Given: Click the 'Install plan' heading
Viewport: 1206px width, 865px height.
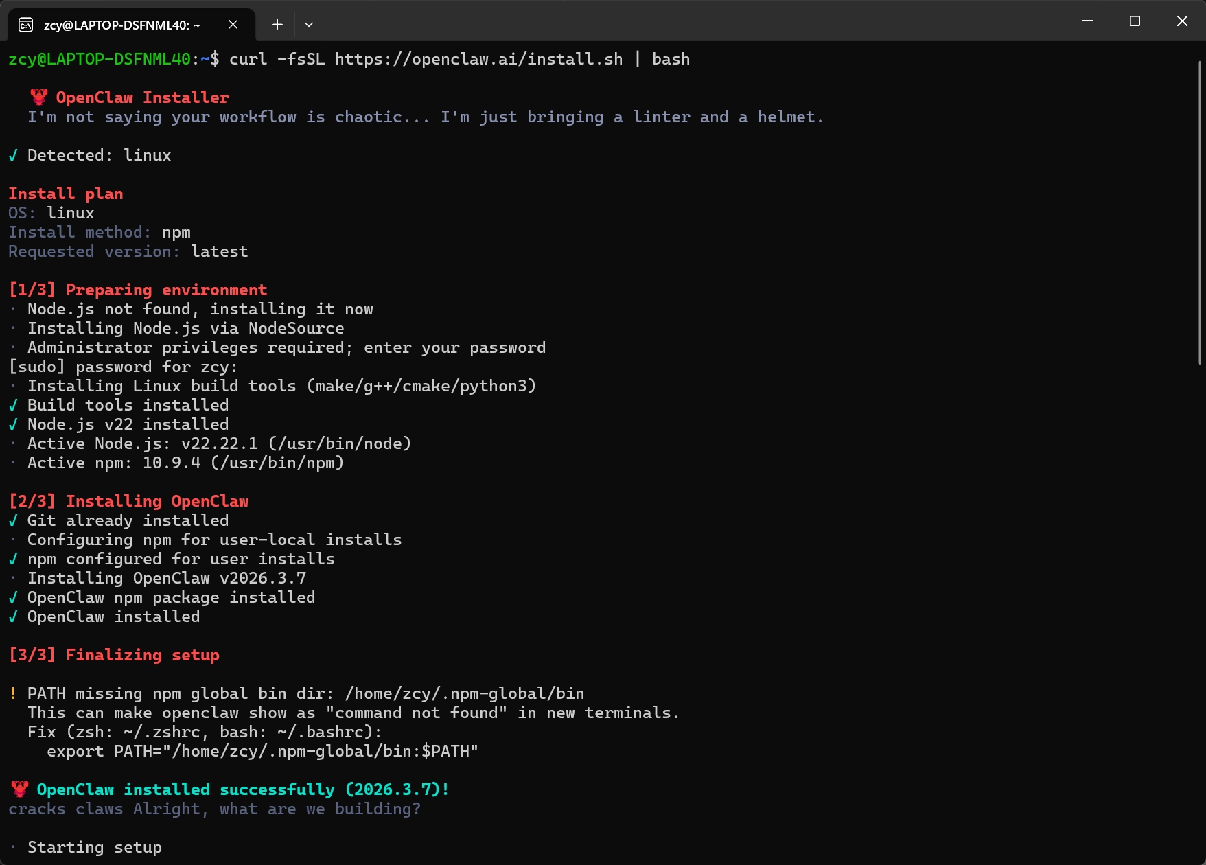Looking at the screenshot, I should [66, 194].
